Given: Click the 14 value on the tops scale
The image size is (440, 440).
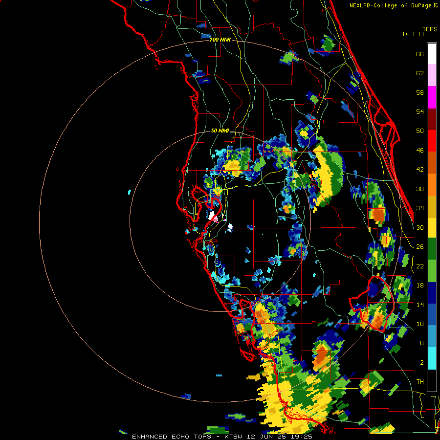Looking at the screenshot, I should (x=420, y=305).
